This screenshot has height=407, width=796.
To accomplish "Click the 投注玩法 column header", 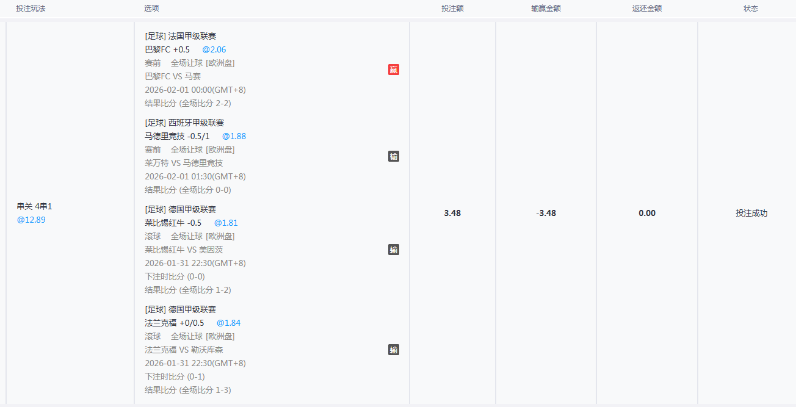I will click(x=31, y=9).
